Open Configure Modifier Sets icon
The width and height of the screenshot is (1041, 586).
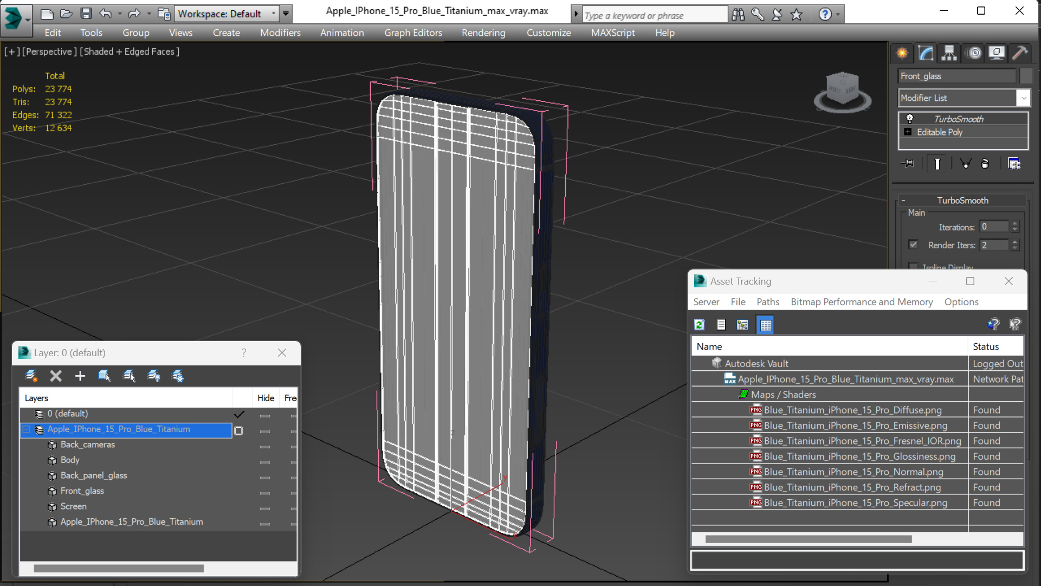pyautogui.click(x=1014, y=163)
